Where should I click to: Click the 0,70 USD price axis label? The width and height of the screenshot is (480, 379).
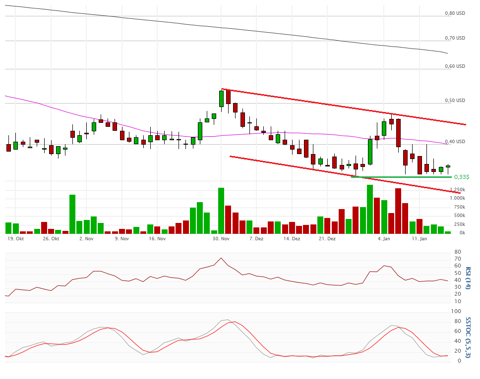click(455, 38)
